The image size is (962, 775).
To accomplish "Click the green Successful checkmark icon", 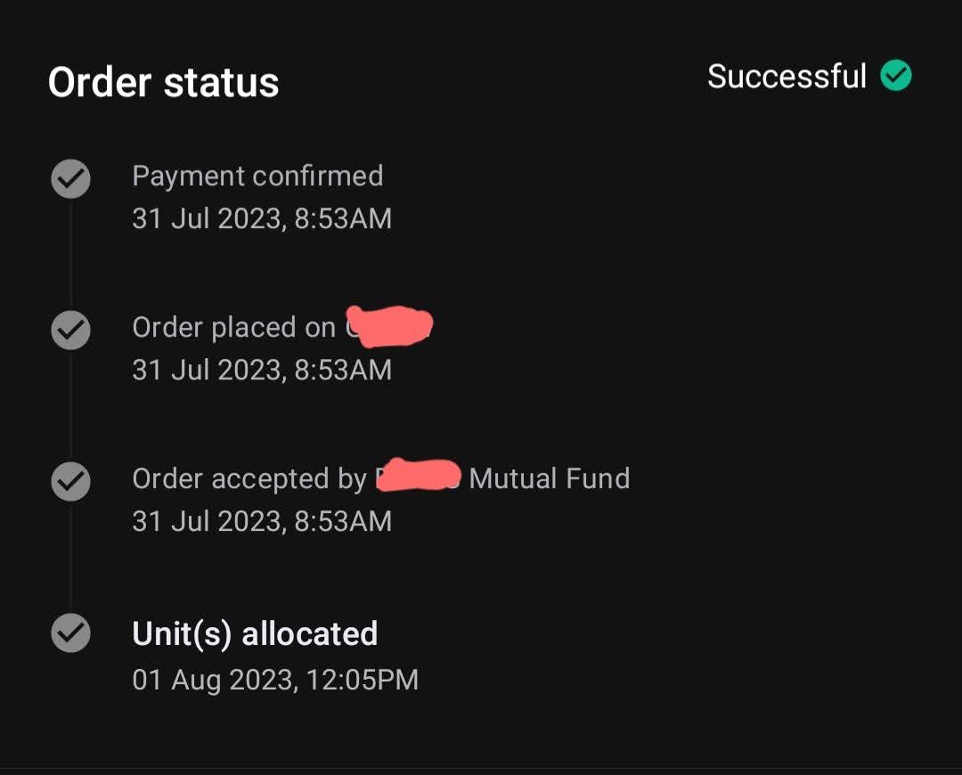I will [x=896, y=76].
